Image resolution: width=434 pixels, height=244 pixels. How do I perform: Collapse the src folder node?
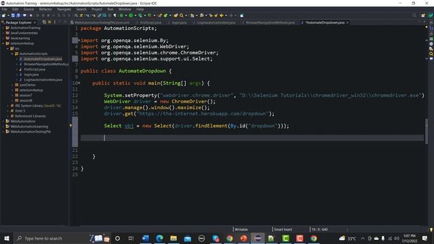click(x=7, y=48)
